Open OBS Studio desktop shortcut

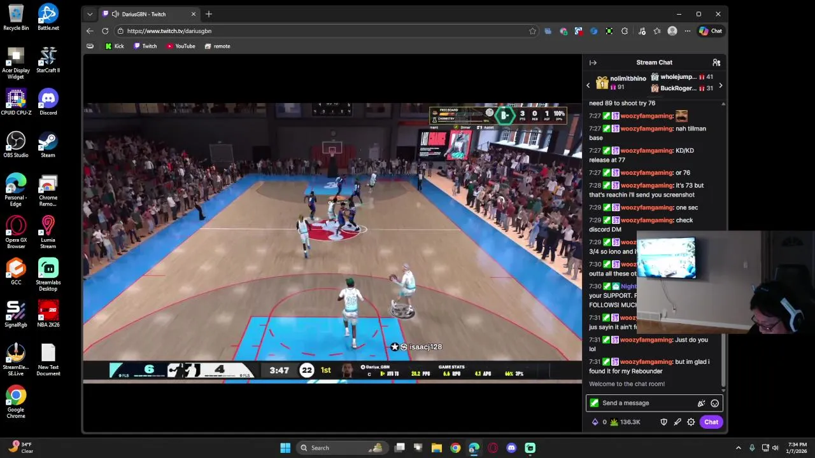click(16, 144)
